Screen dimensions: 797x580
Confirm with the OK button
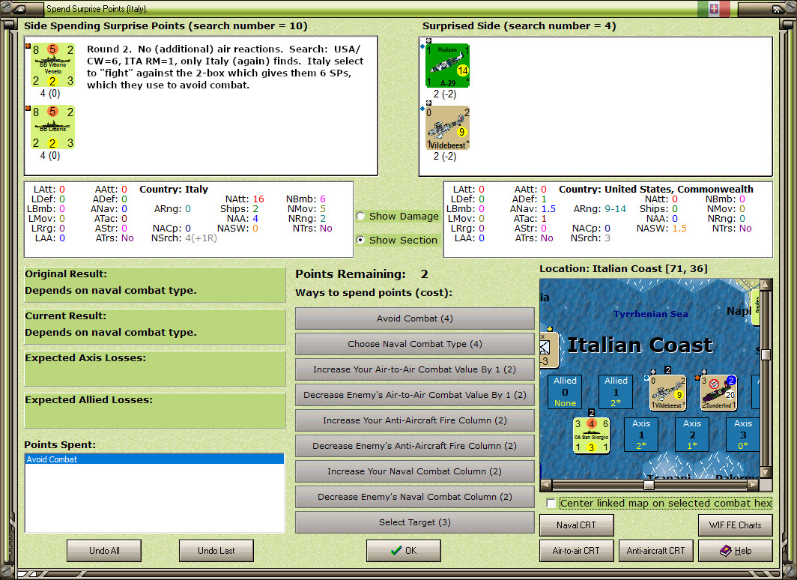pyautogui.click(x=404, y=551)
